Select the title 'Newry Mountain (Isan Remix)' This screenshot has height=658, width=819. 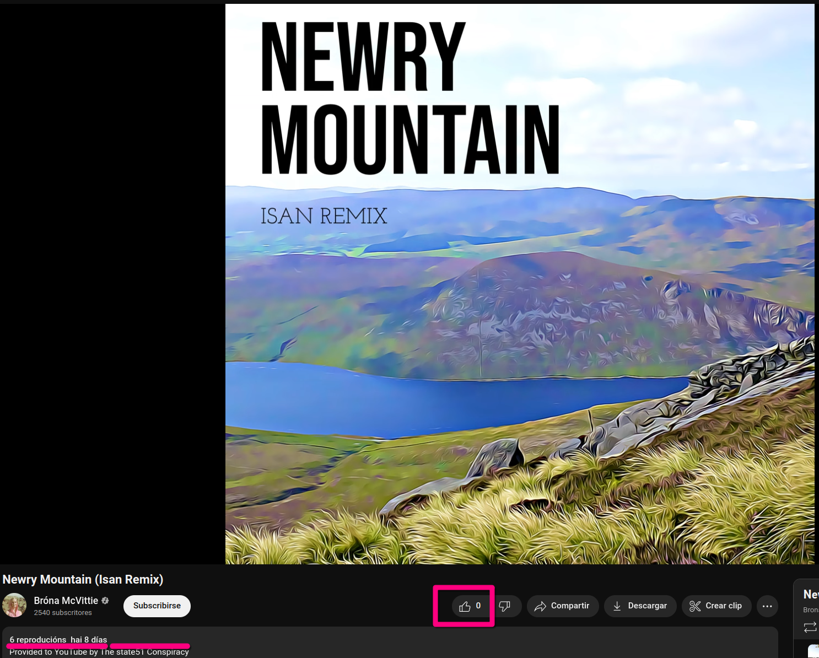tap(83, 579)
